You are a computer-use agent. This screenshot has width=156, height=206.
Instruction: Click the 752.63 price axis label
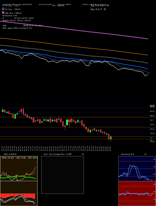click(152, 129)
